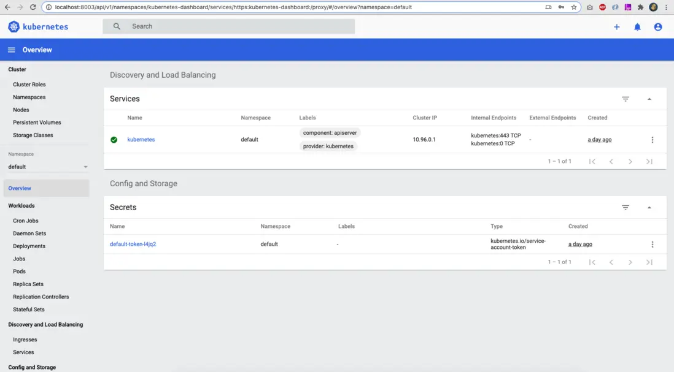674x372 pixels.
Task: Open actions menu for kubernetes service
Action: 653,140
